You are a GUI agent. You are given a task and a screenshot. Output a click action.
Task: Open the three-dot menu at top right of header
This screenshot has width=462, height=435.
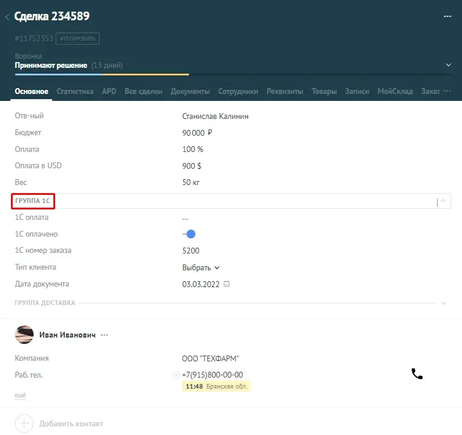point(448,16)
